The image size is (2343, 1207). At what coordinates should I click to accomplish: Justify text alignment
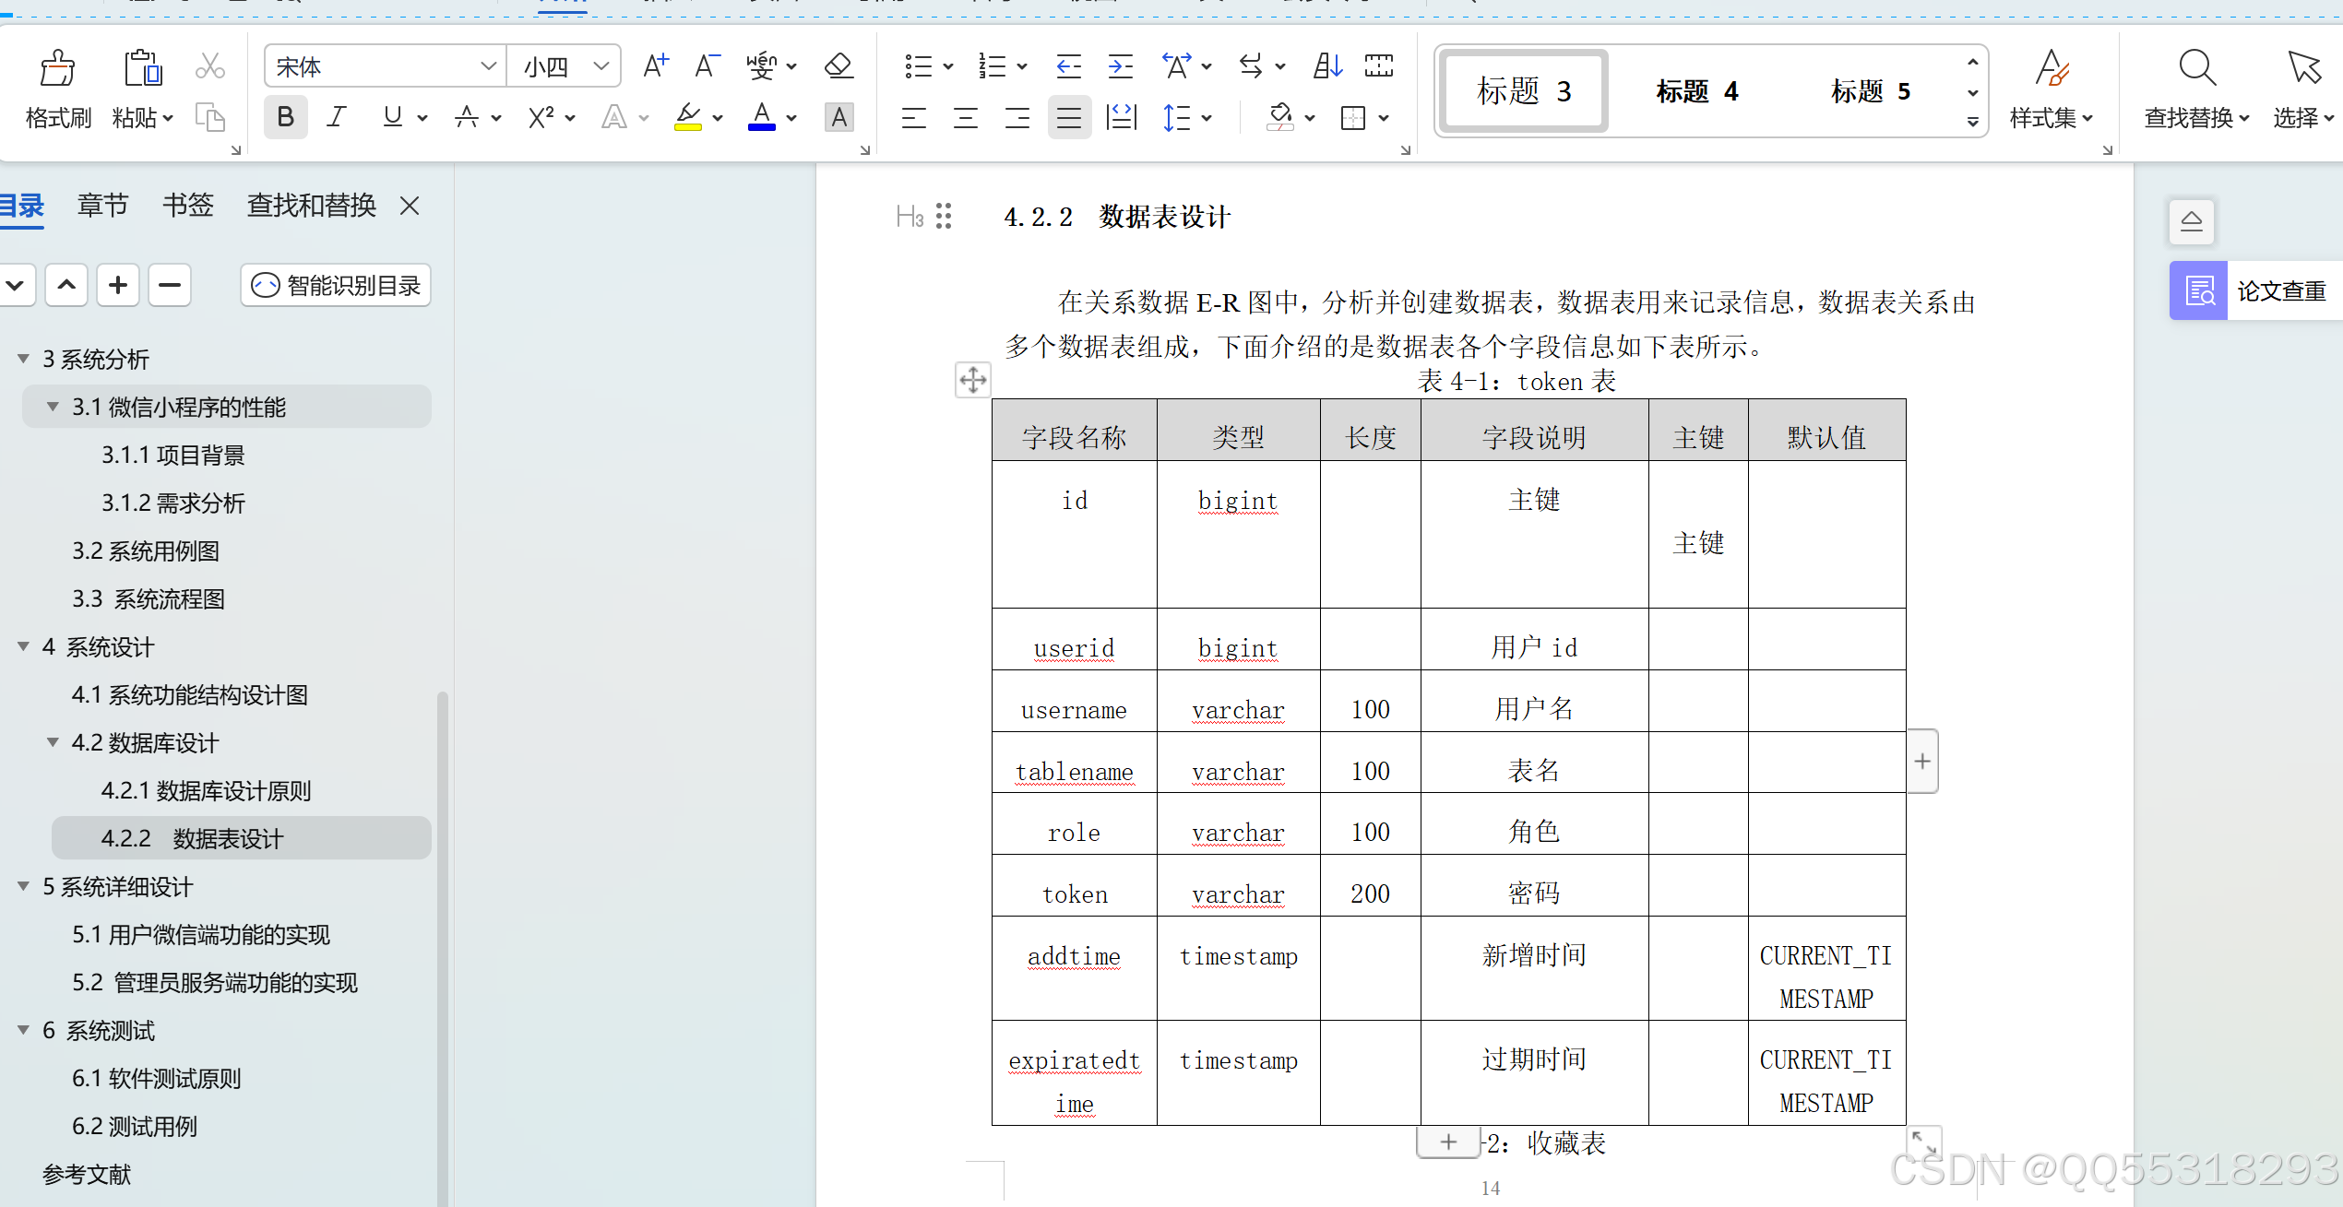(1069, 117)
